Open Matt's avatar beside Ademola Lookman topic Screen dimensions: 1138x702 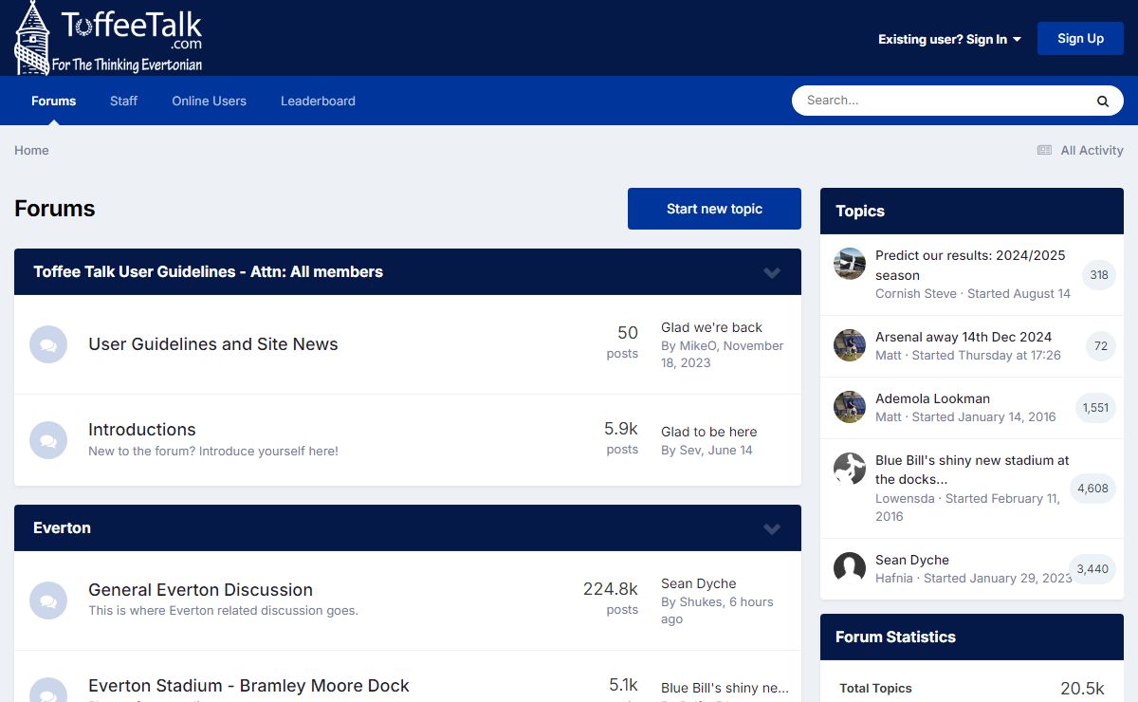tap(850, 407)
